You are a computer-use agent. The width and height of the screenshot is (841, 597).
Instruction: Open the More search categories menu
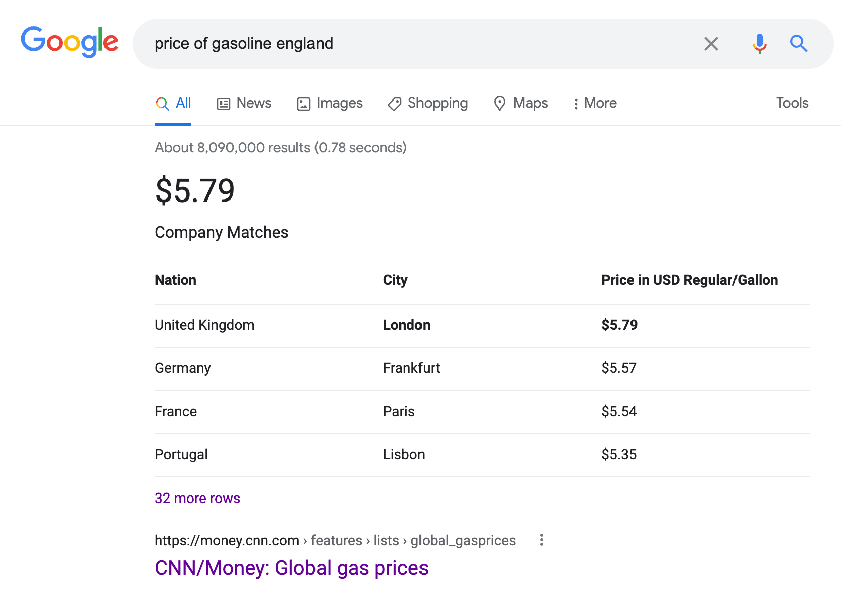(595, 103)
